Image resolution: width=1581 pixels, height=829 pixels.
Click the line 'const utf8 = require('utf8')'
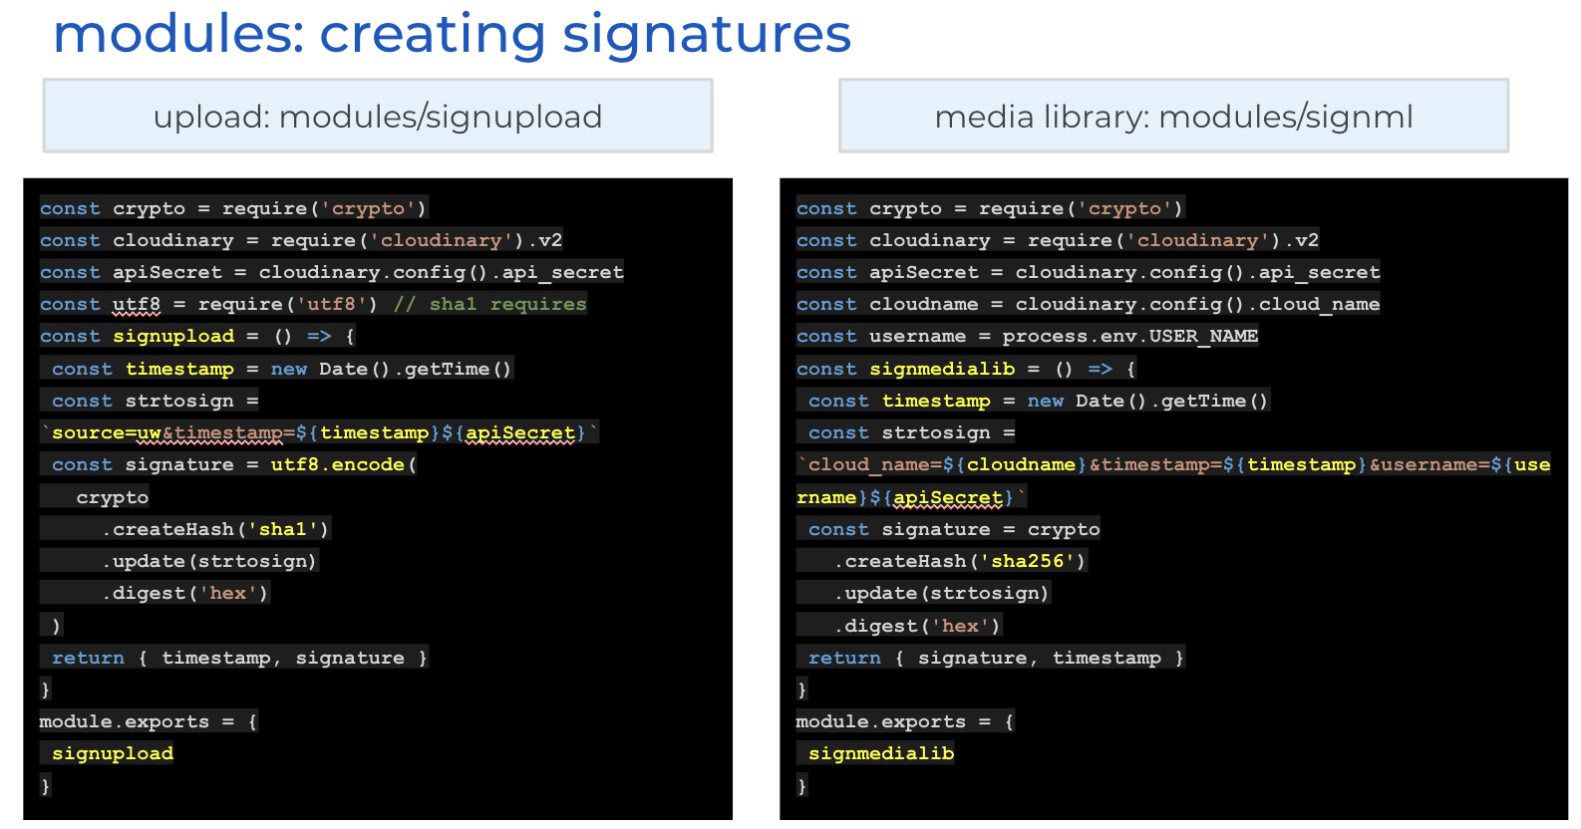click(209, 304)
